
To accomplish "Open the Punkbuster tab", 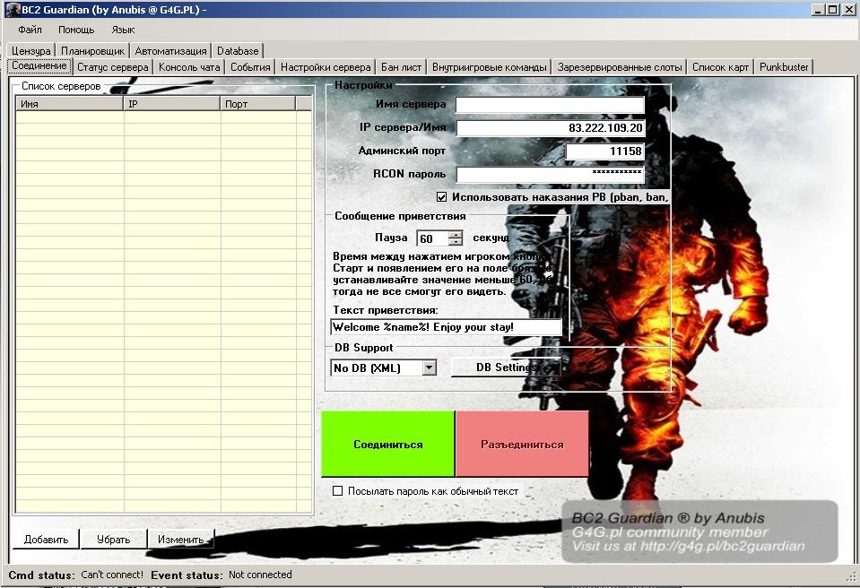I will point(784,67).
